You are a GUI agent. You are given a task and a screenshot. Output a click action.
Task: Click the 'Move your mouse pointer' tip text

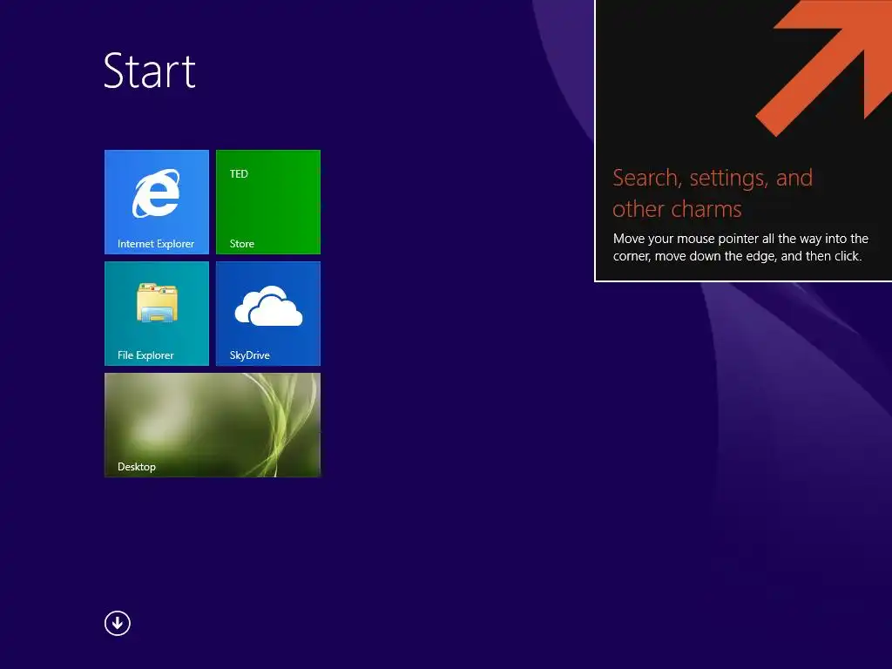[740, 247]
